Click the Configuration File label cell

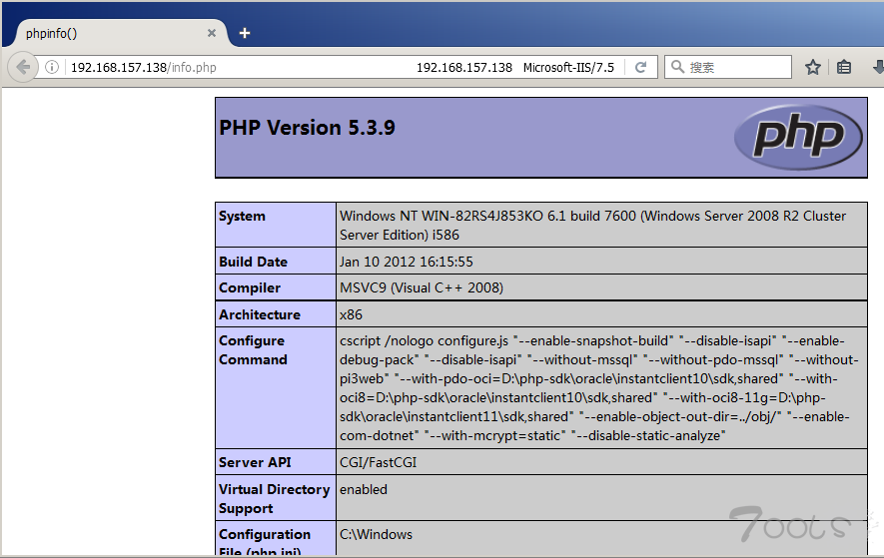click(275, 539)
